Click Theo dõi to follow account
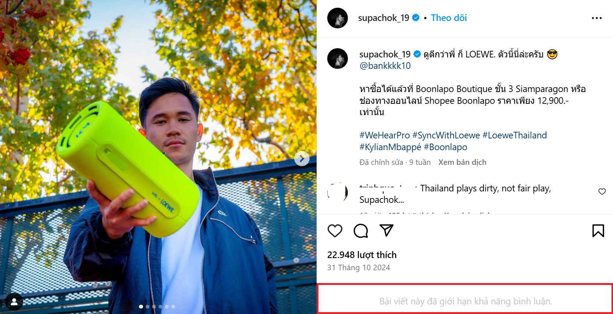Screen dimensions: 613x314 tap(449, 18)
